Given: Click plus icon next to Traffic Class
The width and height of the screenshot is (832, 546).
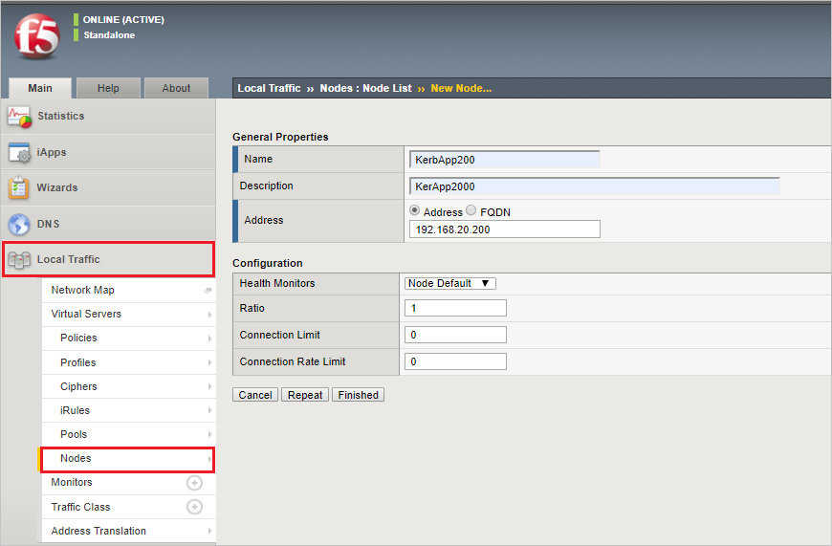Looking at the screenshot, I should pos(194,507).
